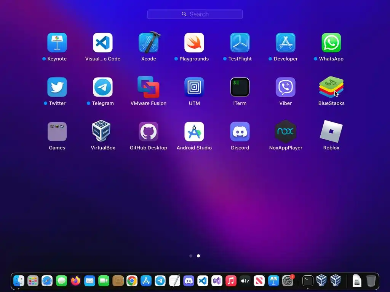
Task: Open Xcode app
Action: tap(149, 43)
